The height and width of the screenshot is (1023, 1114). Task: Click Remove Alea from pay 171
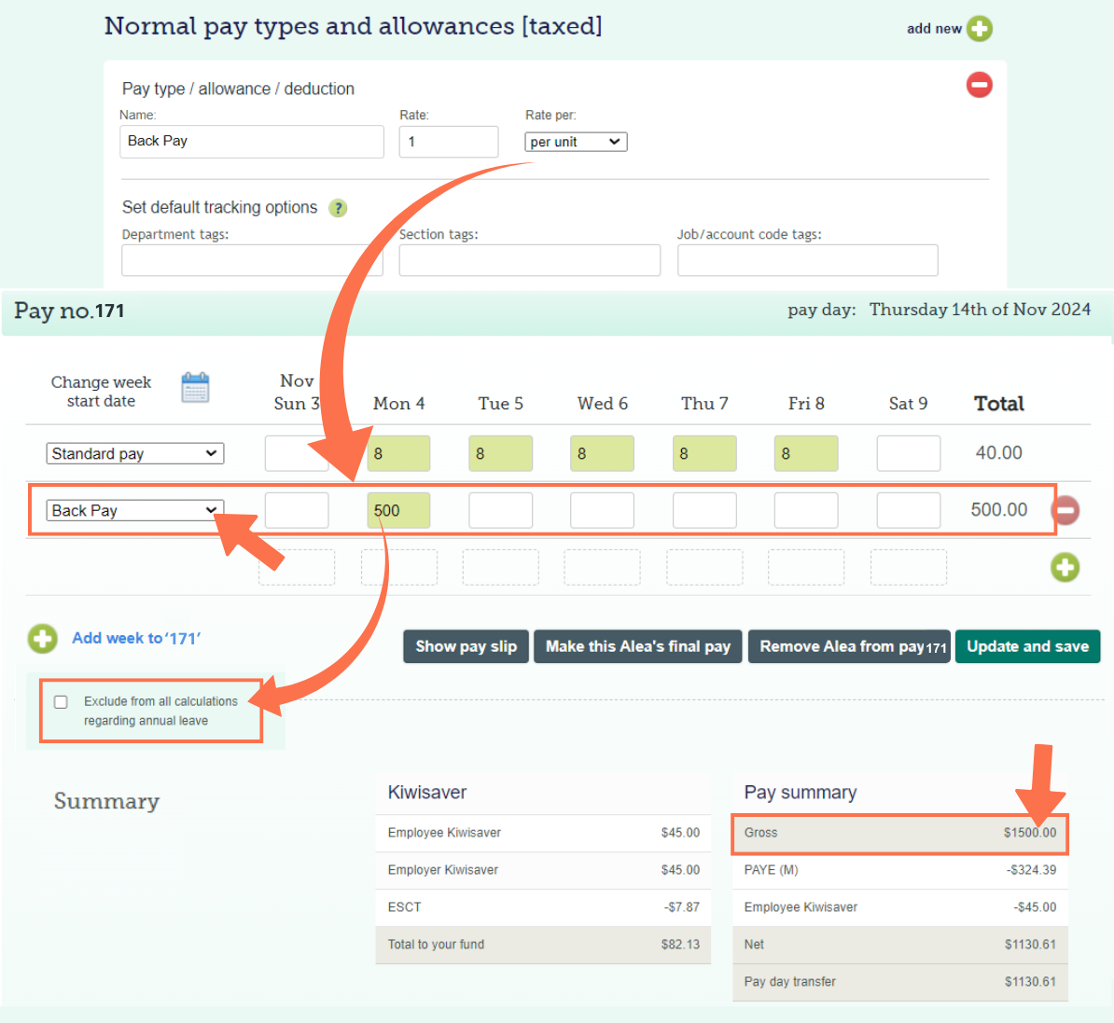(x=848, y=646)
